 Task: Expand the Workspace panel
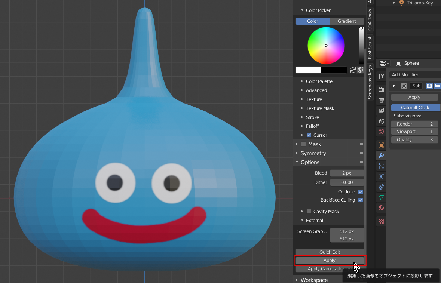pyautogui.click(x=297, y=280)
